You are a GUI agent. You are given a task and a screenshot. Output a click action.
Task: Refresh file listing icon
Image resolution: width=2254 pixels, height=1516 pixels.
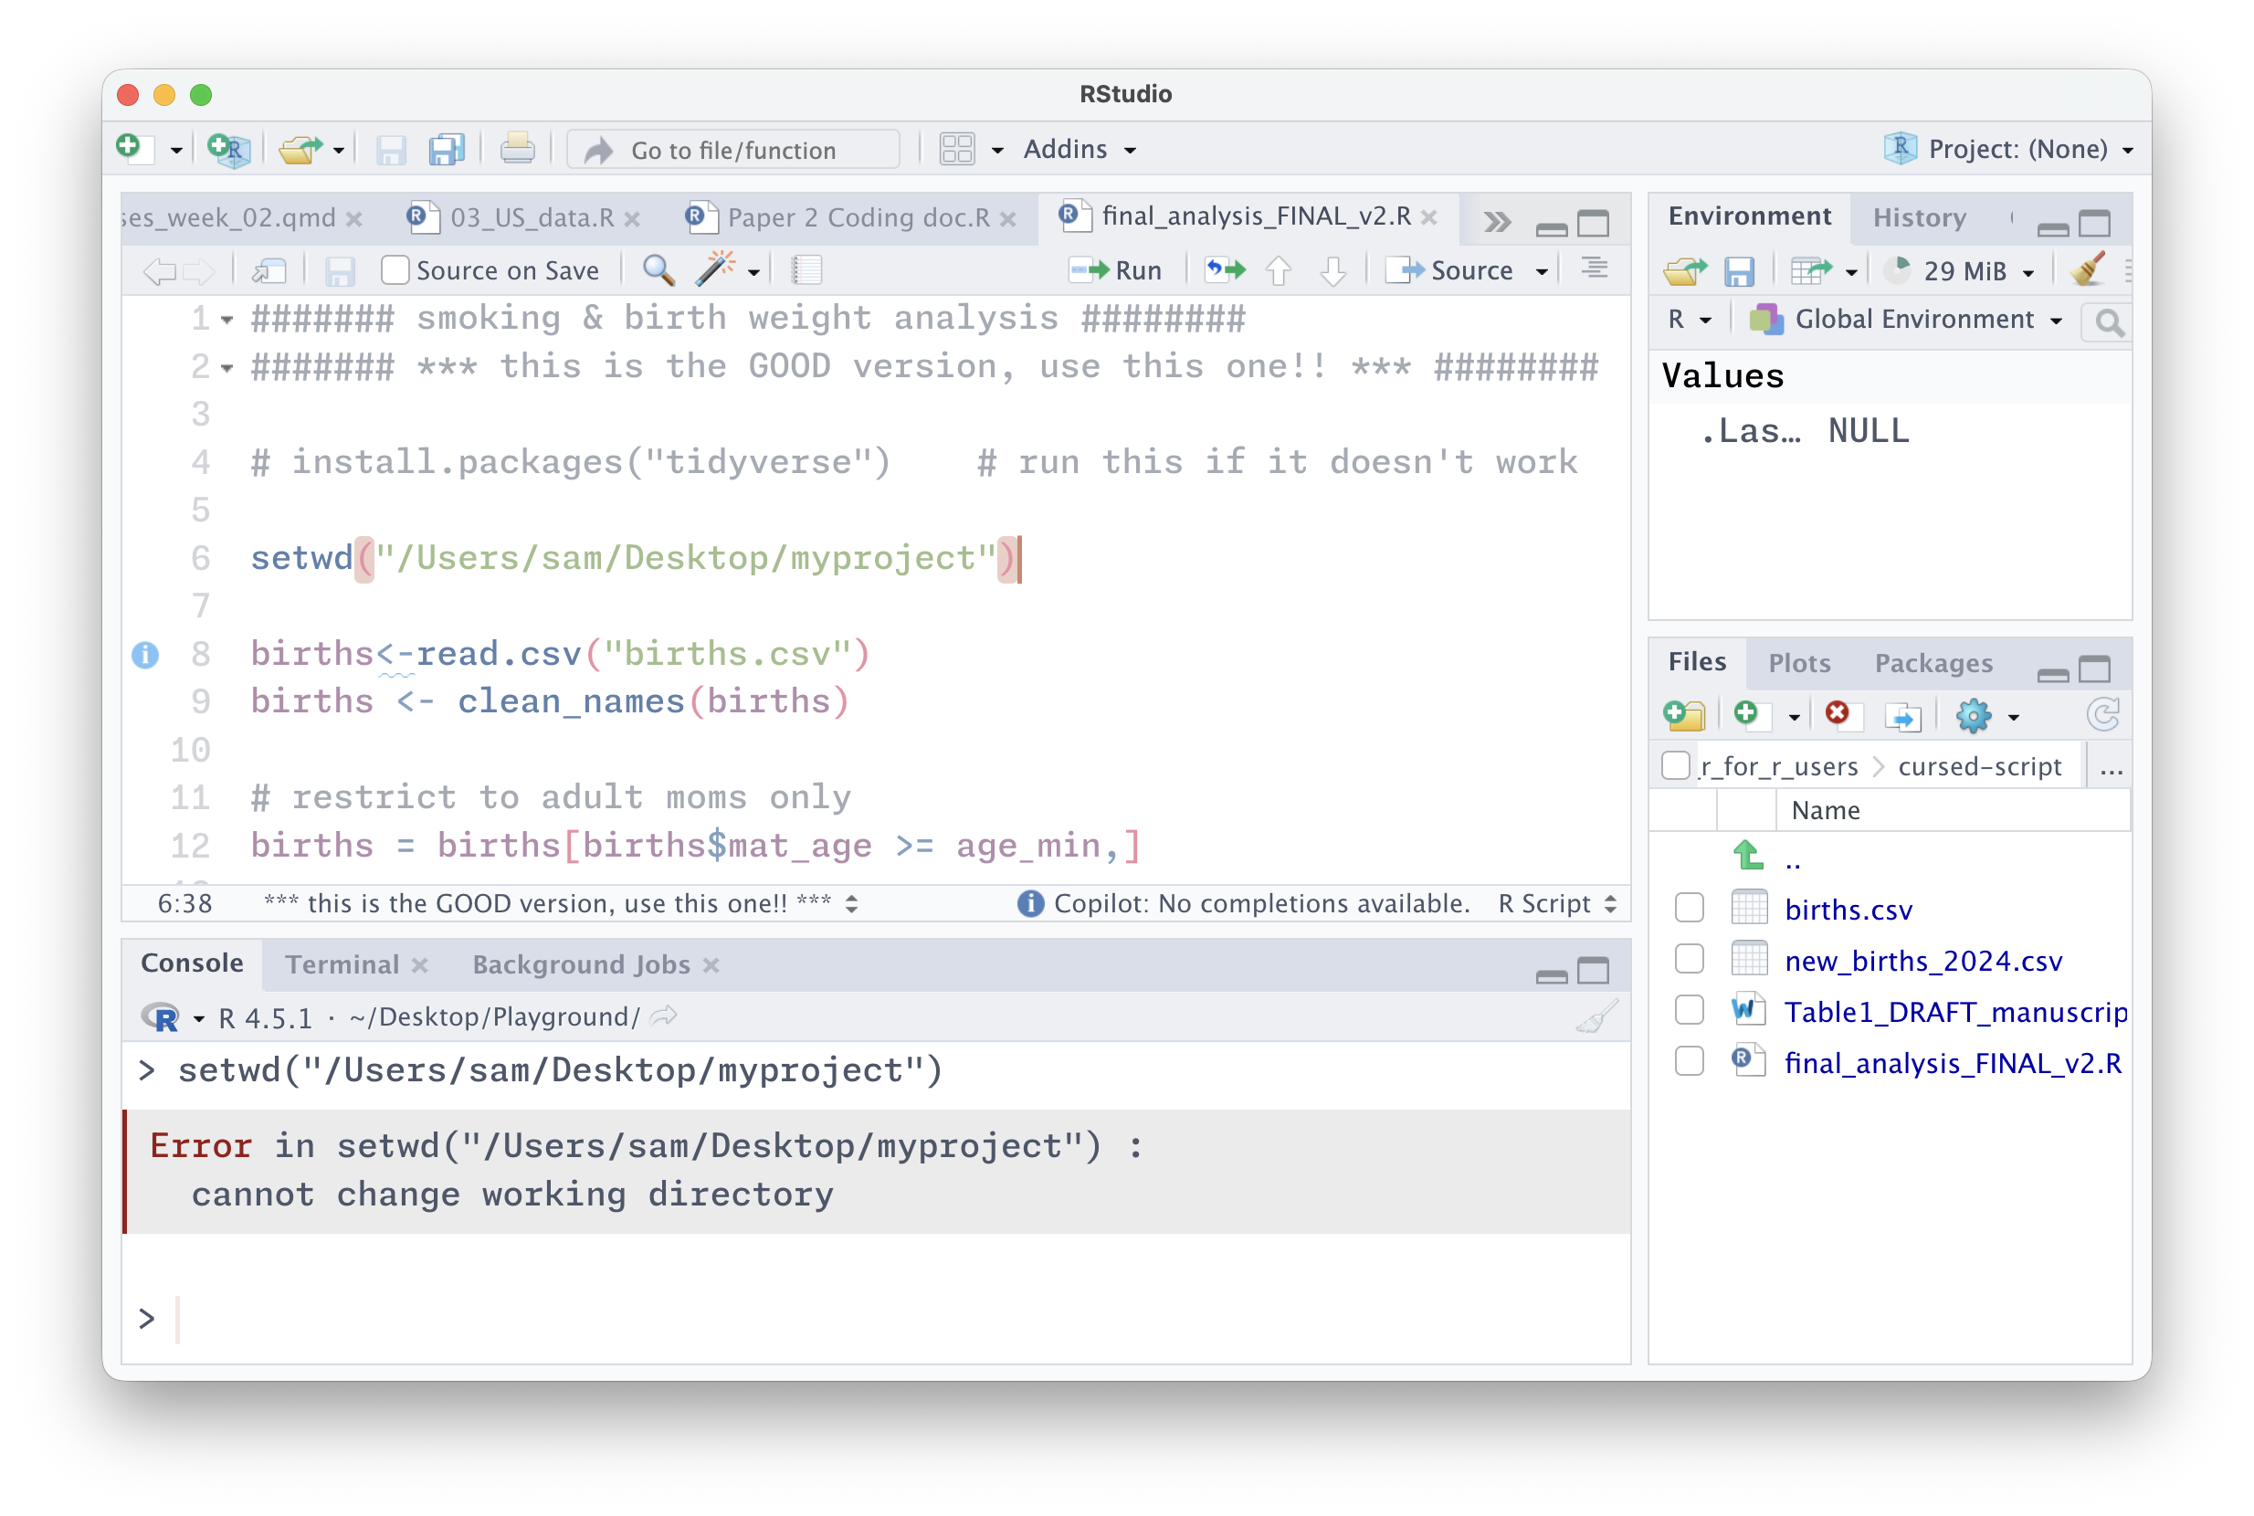(x=2102, y=715)
